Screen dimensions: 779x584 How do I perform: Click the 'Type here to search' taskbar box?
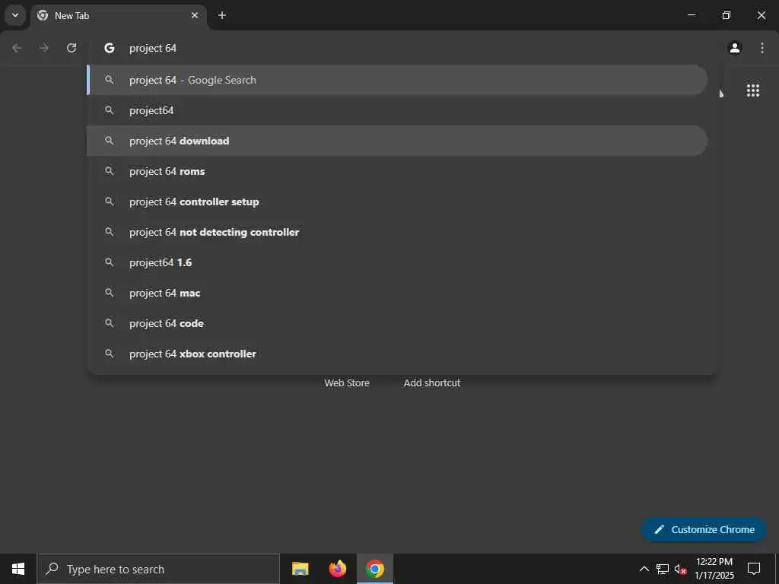pos(158,569)
